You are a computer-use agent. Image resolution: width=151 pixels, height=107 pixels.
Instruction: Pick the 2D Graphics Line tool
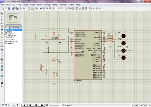2,63
